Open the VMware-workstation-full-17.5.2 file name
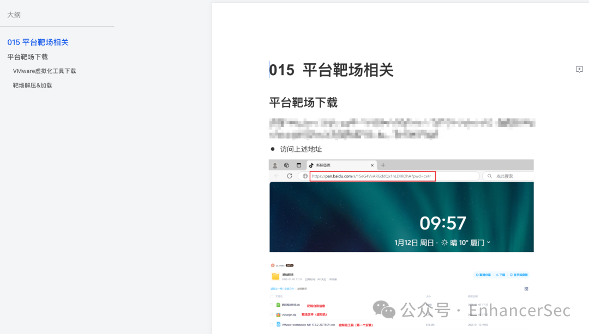 (x=308, y=325)
